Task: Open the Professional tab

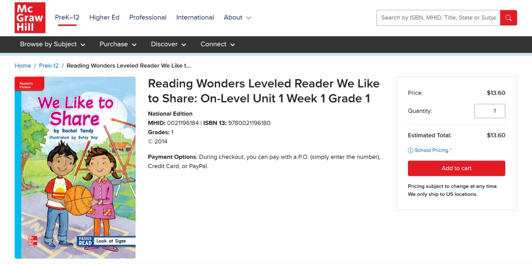Action: pyautogui.click(x=148, y=17)
